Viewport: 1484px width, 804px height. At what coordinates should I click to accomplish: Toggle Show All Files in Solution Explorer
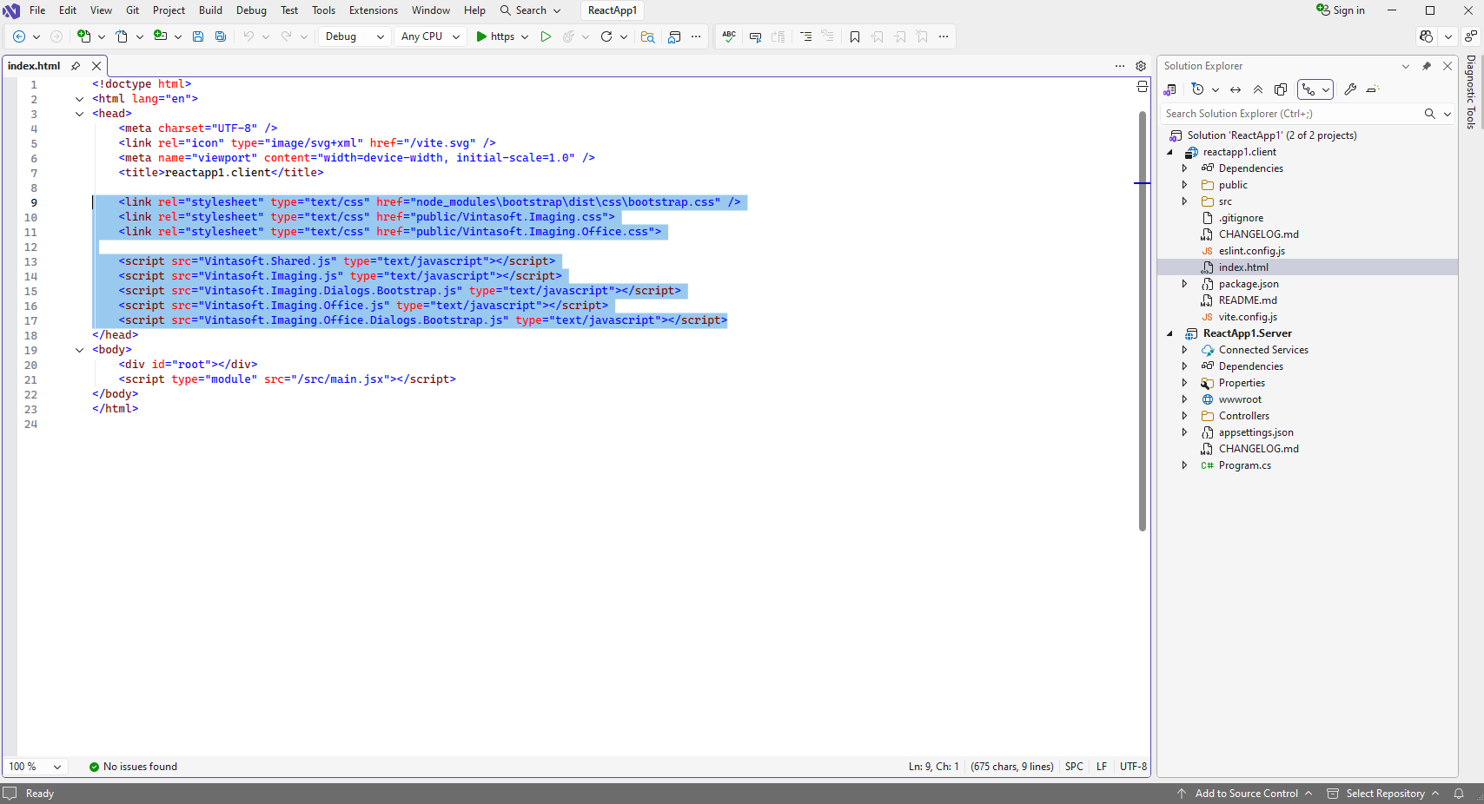1281,89
